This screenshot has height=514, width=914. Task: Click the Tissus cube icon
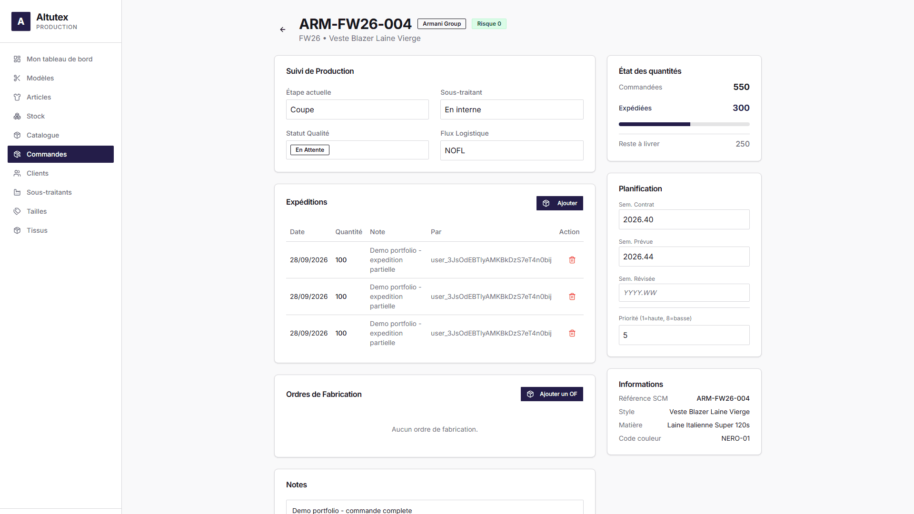pyautogui.click(x=17, y=230)
